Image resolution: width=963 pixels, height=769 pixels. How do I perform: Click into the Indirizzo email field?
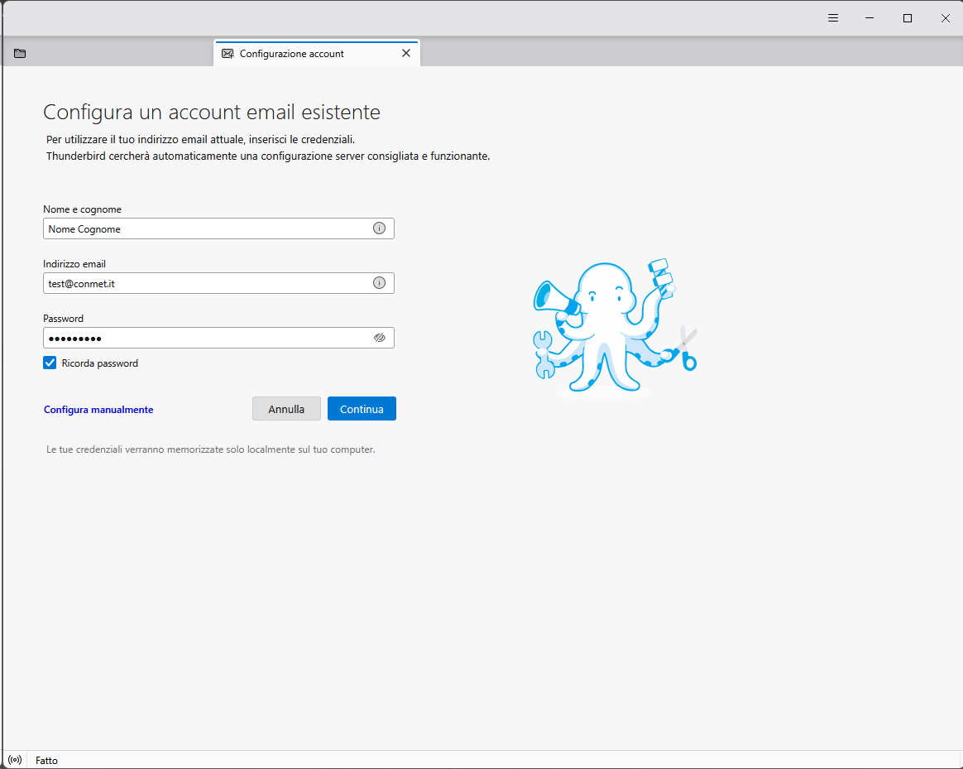(207, 283)
